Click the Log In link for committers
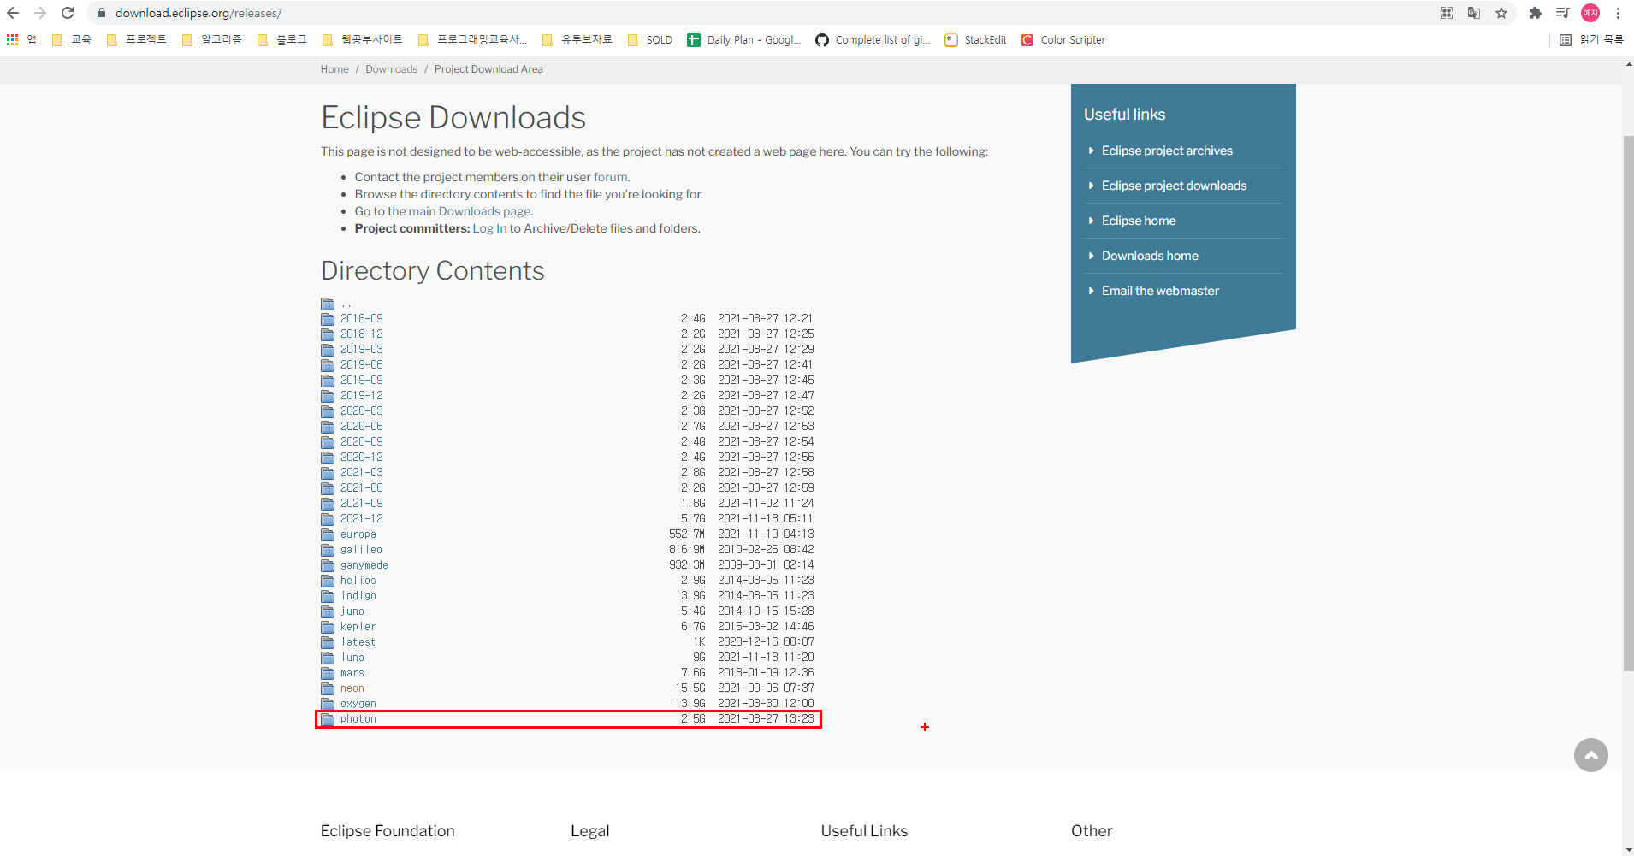The width and height of the screenshot is (1634, 856). [489, 228]
